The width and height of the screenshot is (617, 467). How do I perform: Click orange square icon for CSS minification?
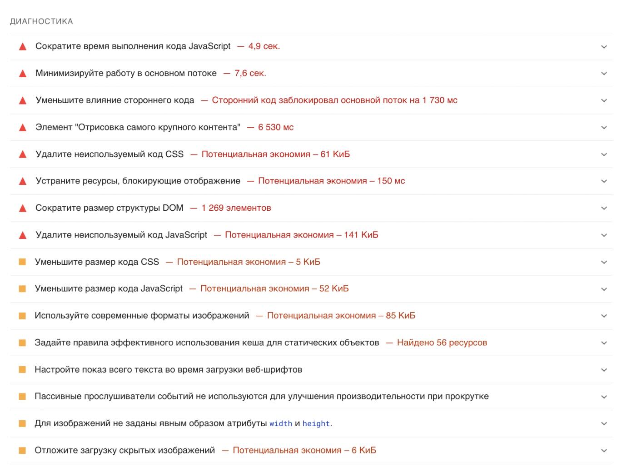pyautogui.click(x=22, y=262)
